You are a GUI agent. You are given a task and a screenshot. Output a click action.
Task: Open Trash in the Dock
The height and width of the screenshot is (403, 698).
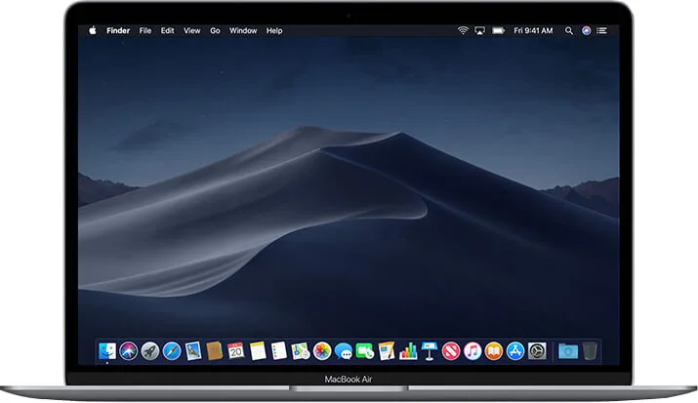click(x=590, y=351)
